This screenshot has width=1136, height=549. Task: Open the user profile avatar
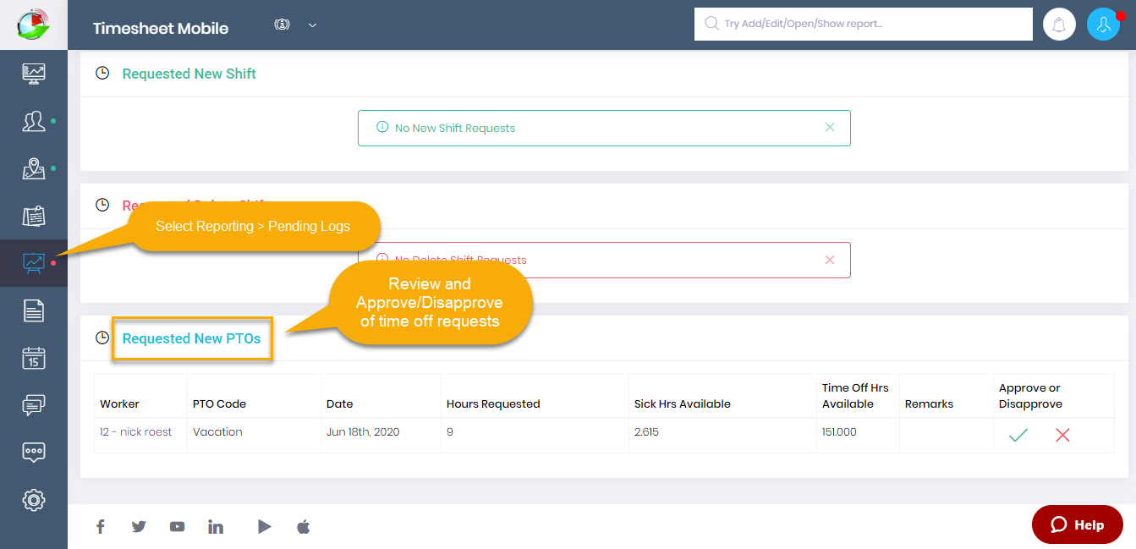(1103, 25)
